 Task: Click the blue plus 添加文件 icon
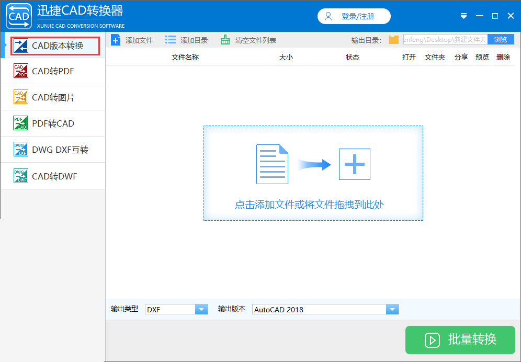pyautogui.click(x=116, y=40)
